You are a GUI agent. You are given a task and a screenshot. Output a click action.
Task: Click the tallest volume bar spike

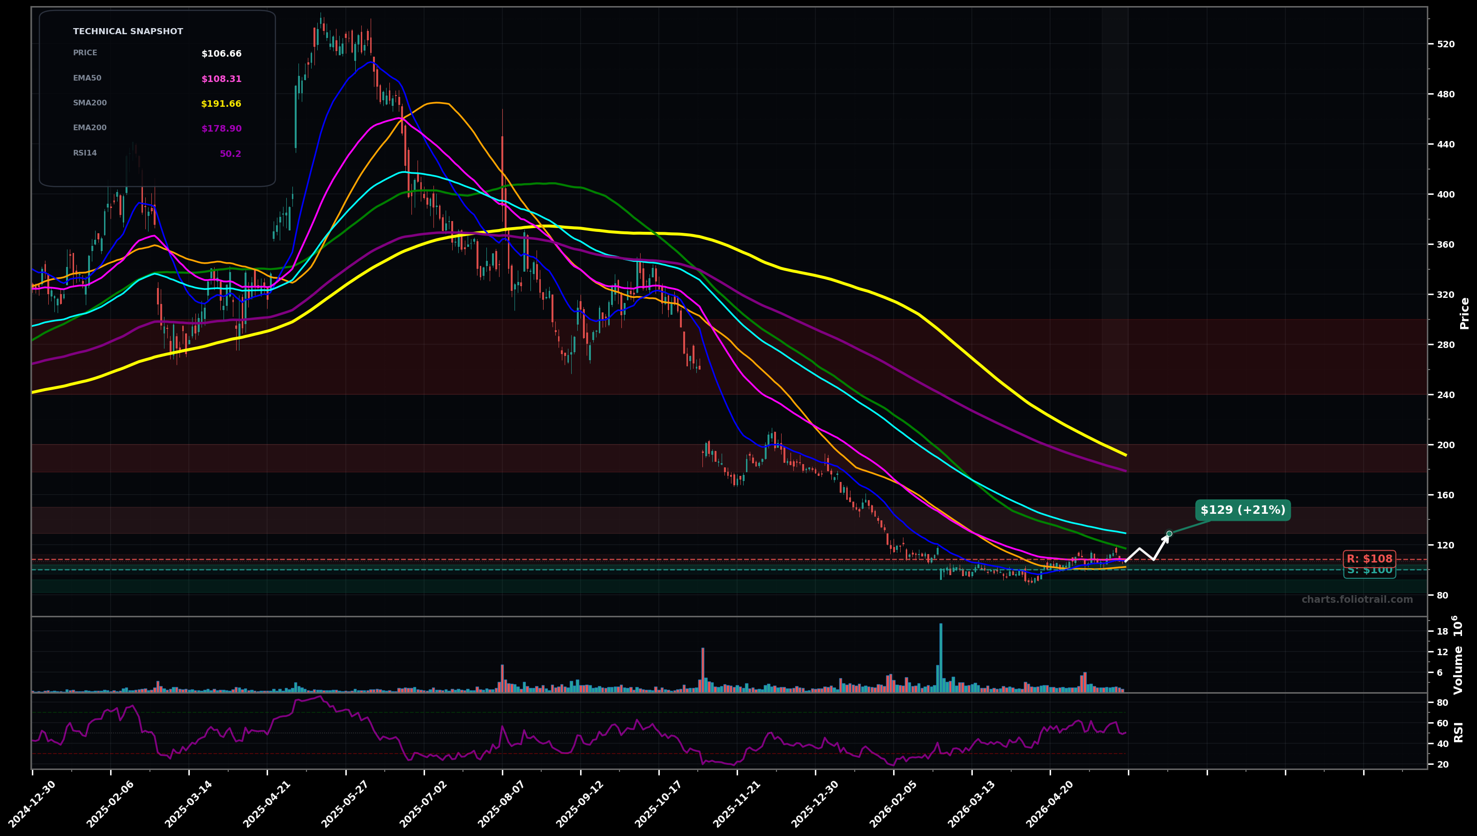tap(941, 658)
